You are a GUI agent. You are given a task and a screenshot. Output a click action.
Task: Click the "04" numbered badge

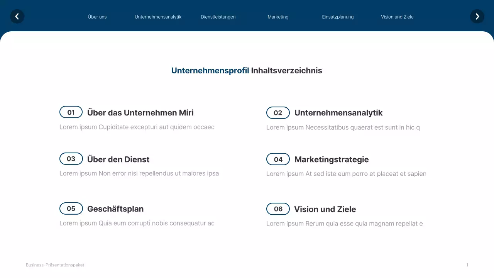click(x=278, y=159)
